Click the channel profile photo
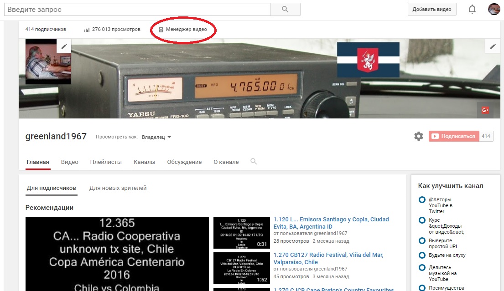This screenshot has width=504, height=291. coord(48,61)
